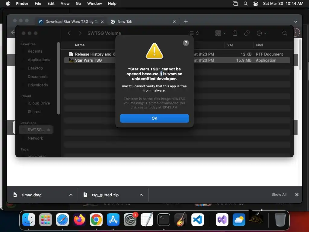
Task: Open the help question mark in dialog
Action: point(186,43)
